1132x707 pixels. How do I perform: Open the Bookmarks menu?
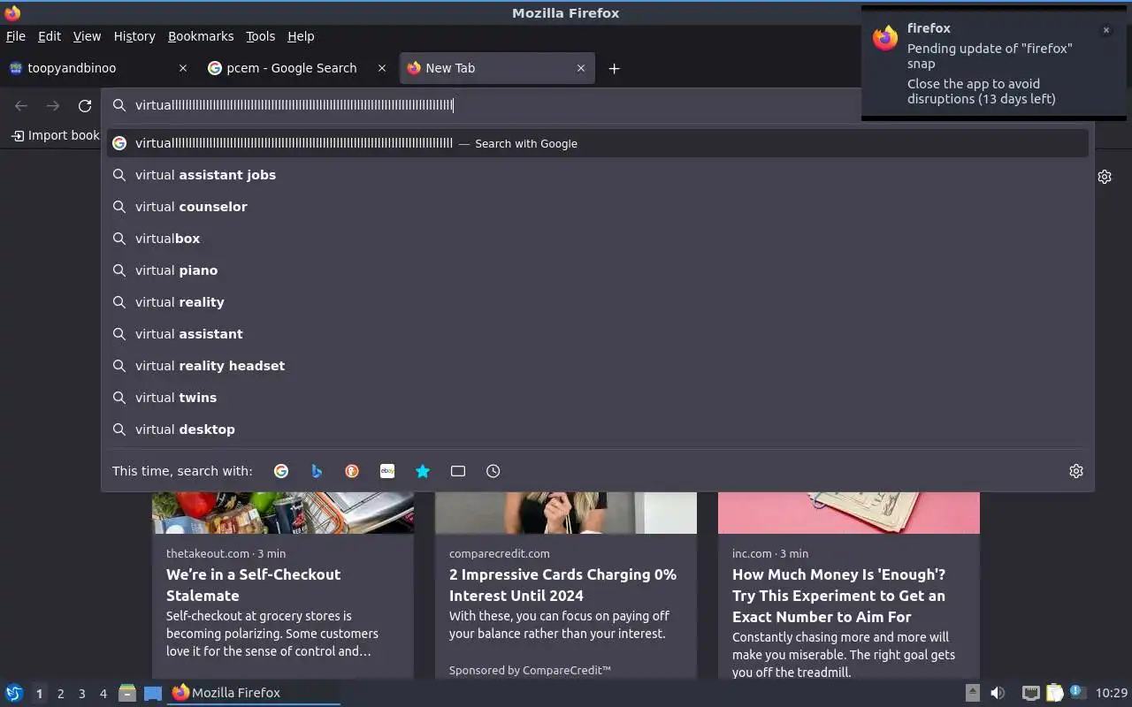[201, 36]
